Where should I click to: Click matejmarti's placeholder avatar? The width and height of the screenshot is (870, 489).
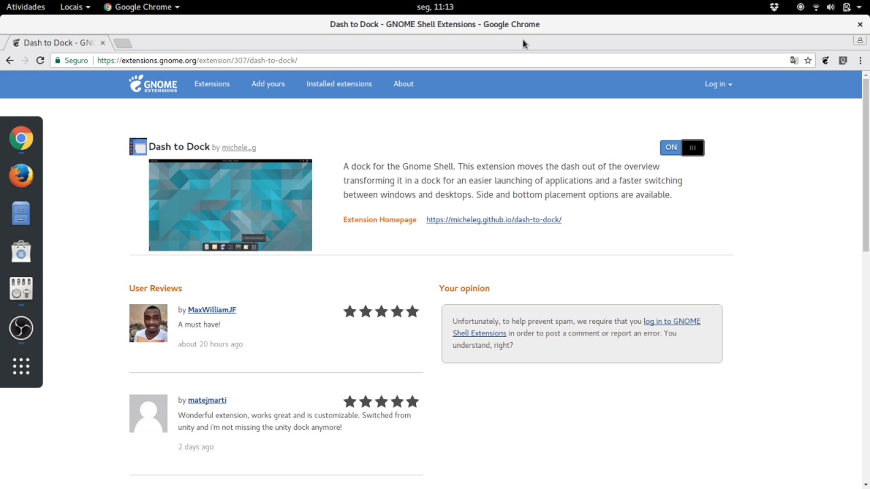(x=148, y=413)
